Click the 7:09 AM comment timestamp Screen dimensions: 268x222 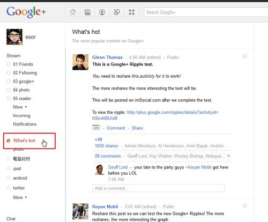point(116,179)
